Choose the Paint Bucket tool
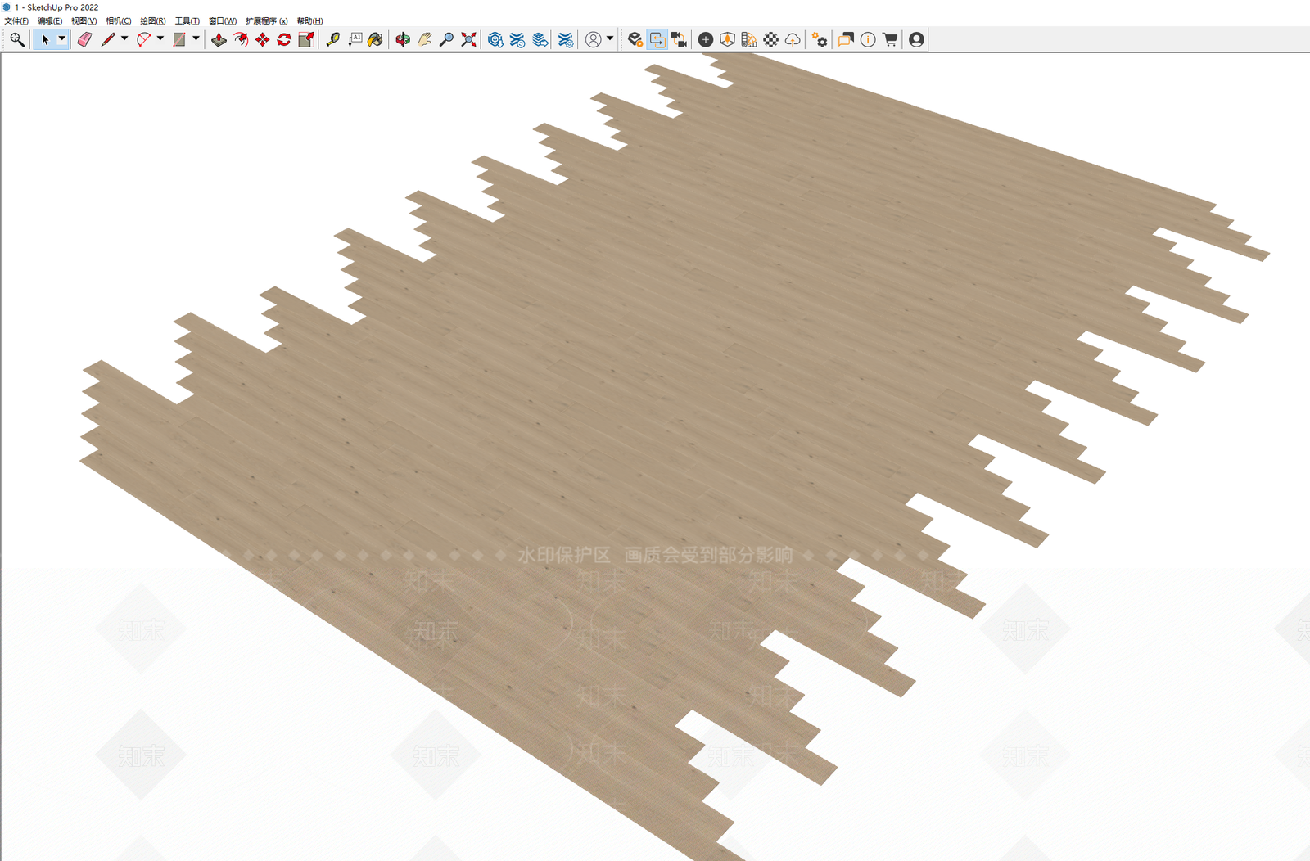 (x=376, y=39)
